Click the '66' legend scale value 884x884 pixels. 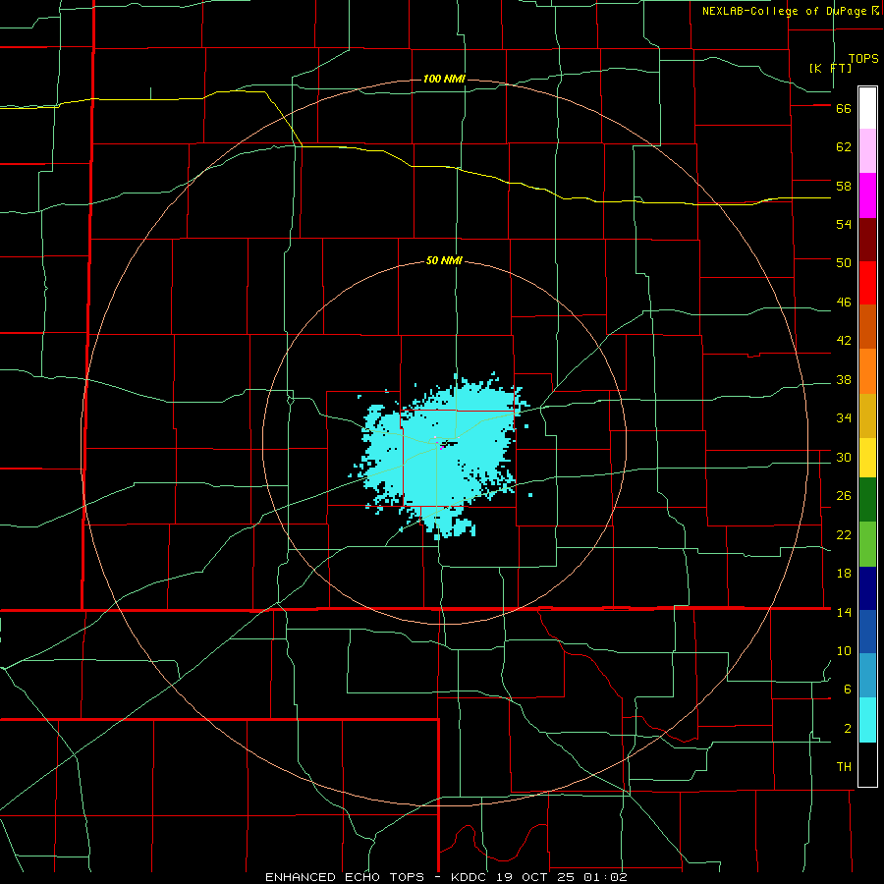(844, 109)
